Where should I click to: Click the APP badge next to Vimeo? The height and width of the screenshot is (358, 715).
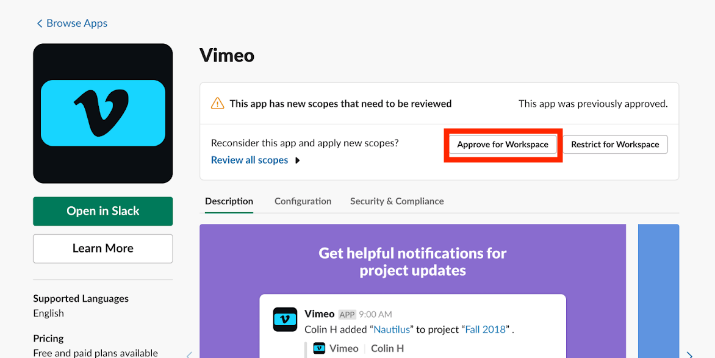pos(347,315)
